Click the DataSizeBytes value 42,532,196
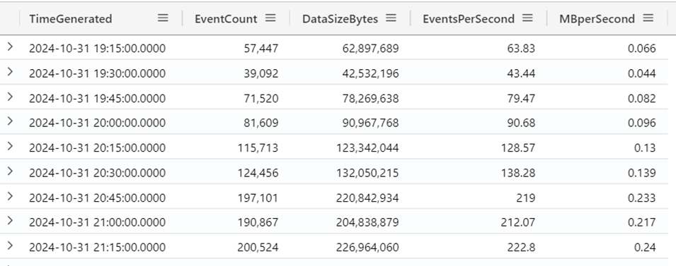This screenshot has height=266, width=676. [371, 73]
